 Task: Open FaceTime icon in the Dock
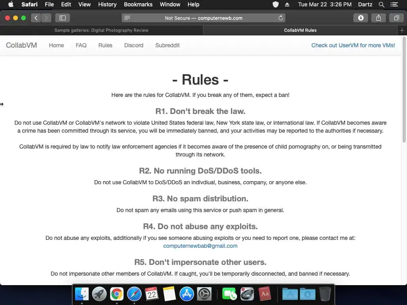click(229, 294)
